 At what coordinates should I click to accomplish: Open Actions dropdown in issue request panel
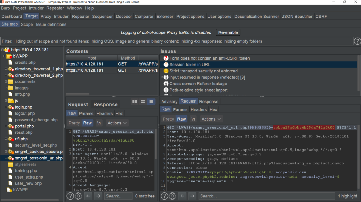pyautogui.click(x=211, y=119)
